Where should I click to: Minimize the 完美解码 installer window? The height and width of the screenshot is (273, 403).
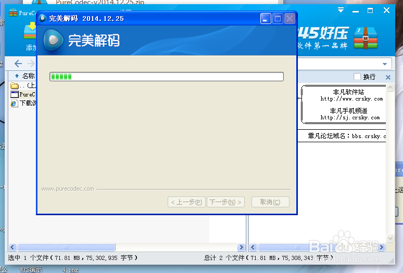point(266,19)
